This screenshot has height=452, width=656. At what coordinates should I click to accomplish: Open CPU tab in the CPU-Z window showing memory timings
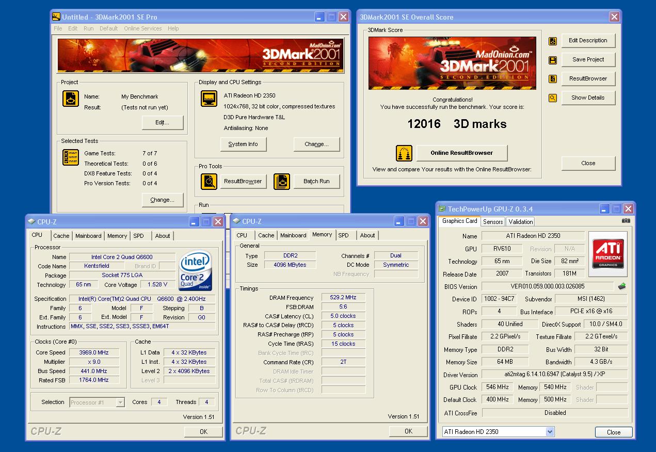pos(242,235)
